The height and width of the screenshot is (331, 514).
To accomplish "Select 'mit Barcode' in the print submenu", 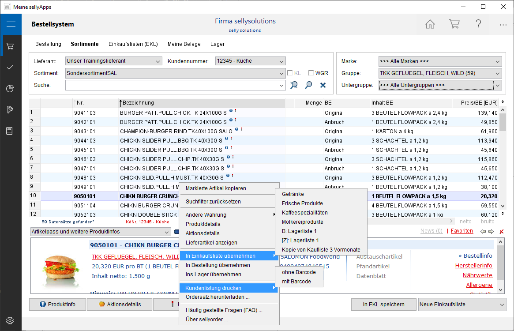I will click(x=296, y=282).
